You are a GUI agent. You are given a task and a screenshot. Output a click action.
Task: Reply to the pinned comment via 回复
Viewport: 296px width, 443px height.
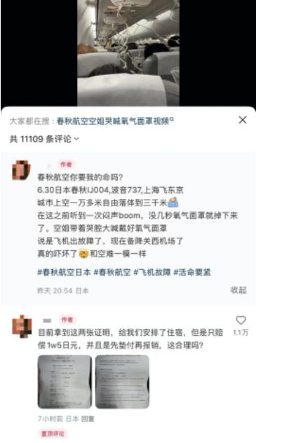88,418
